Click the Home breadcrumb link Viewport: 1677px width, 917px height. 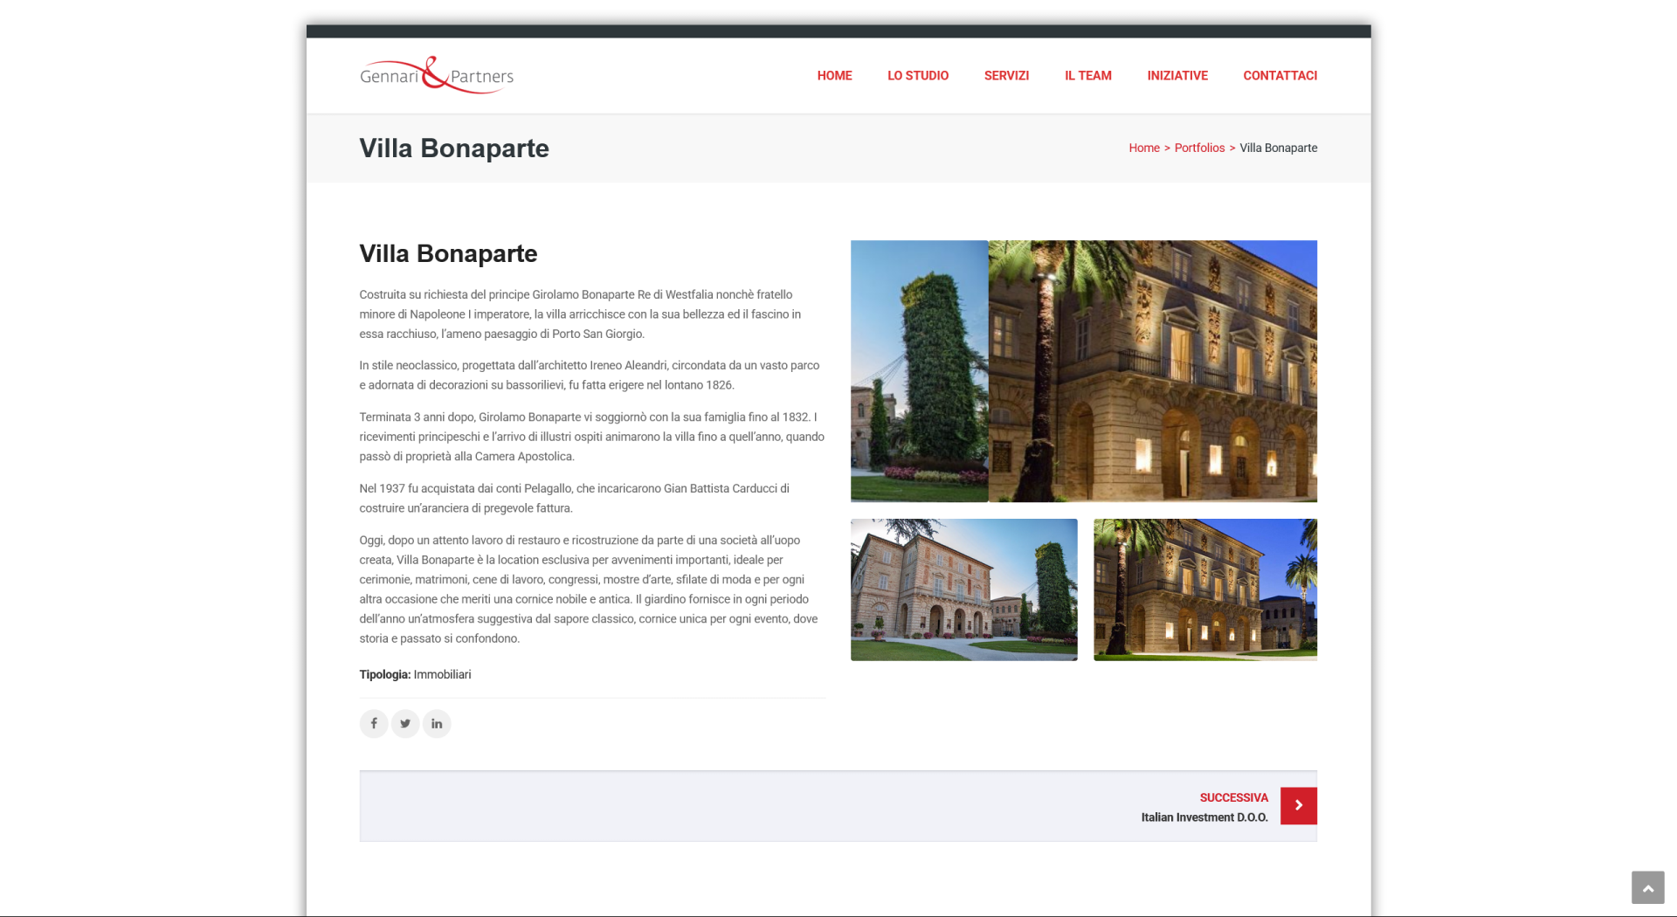point(1143,148)
